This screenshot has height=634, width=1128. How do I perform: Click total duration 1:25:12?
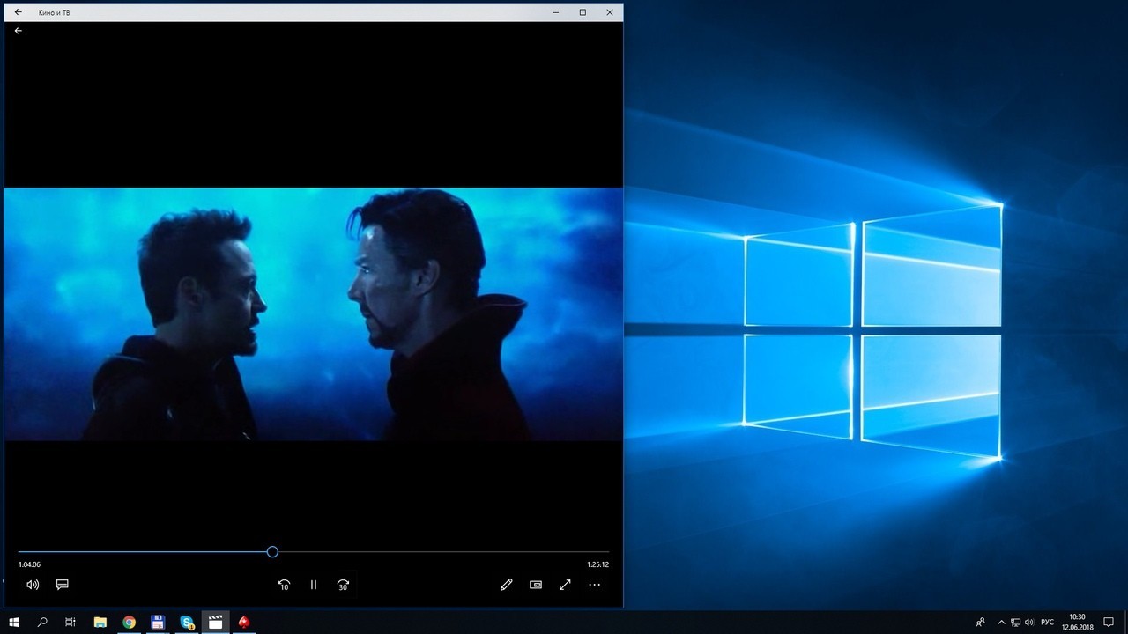597,565
